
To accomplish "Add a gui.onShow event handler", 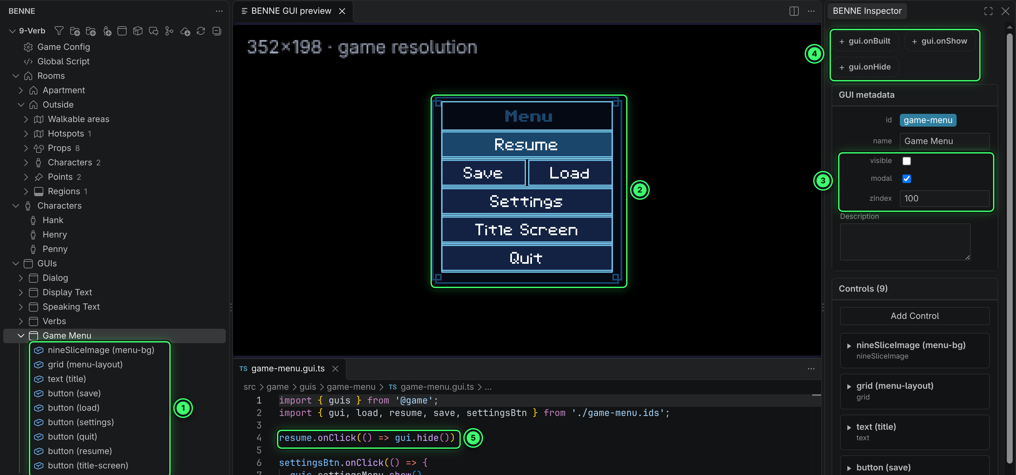I will coord(939,41).
